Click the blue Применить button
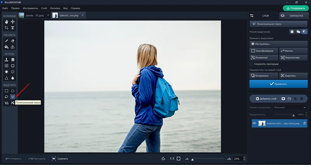The image size is (311, 165). click(278, 84)
